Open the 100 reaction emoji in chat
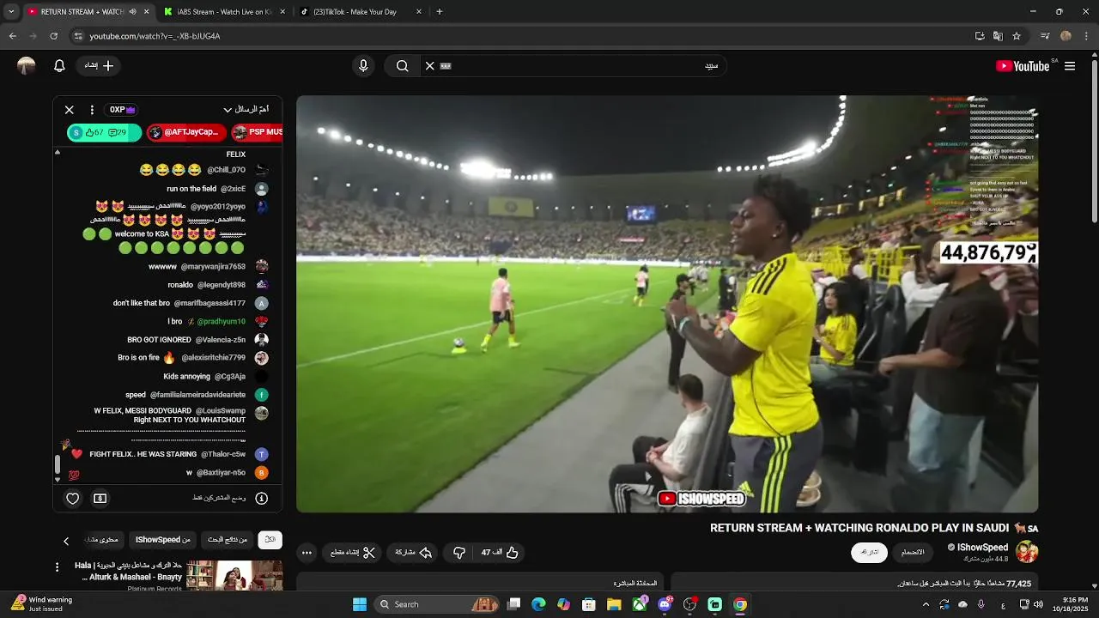Viewport: 1099px width, 618px height. tap(74, 476)
